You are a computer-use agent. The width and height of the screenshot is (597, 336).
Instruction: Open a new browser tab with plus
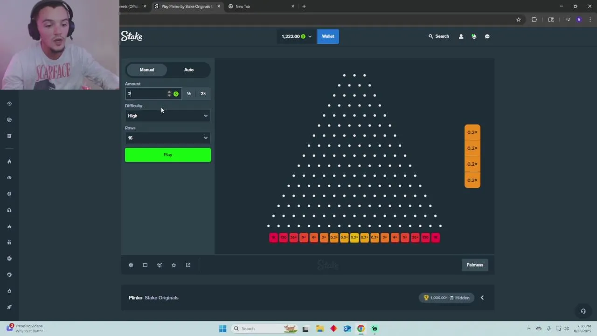click(x=304, y=7)
